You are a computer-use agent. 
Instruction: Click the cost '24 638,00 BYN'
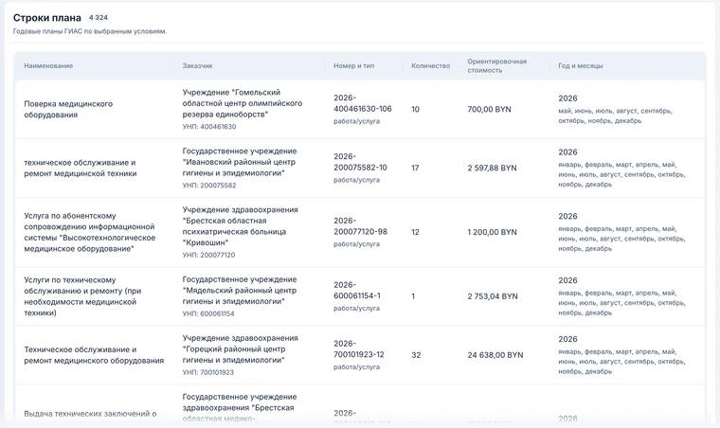(495, 355)
